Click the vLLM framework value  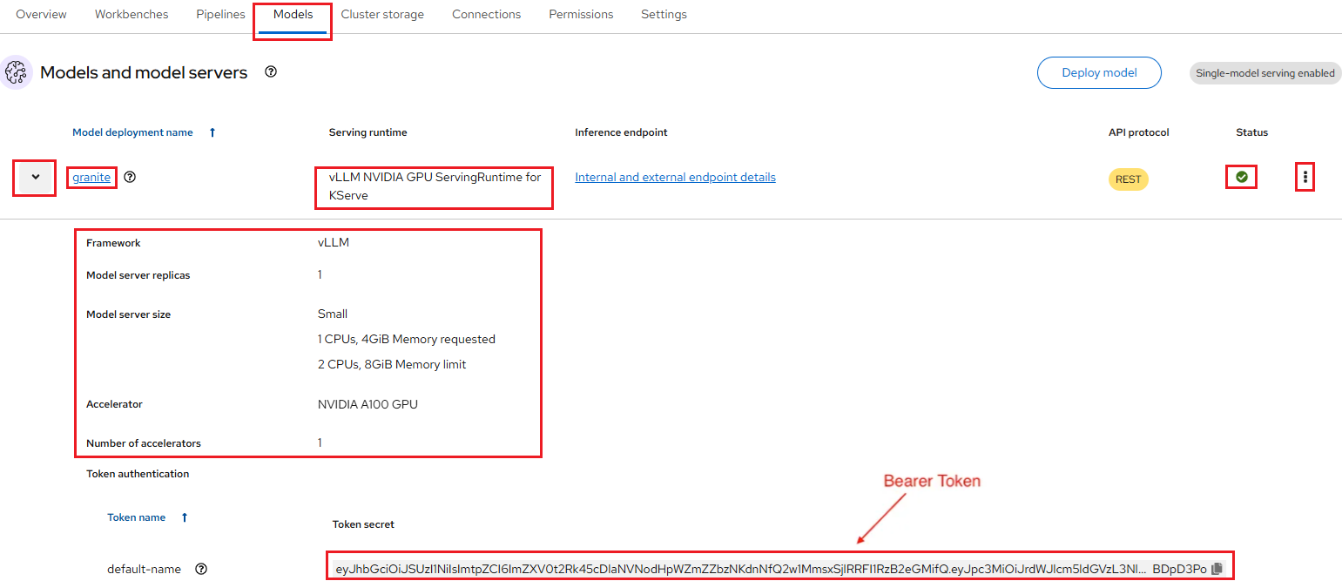click(x=334, y=242)
